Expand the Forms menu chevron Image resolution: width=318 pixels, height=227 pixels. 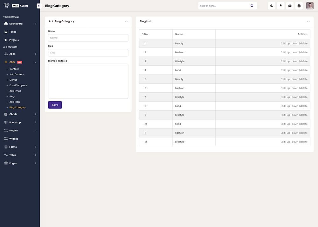pyautogui.click(x=36, y=147)
